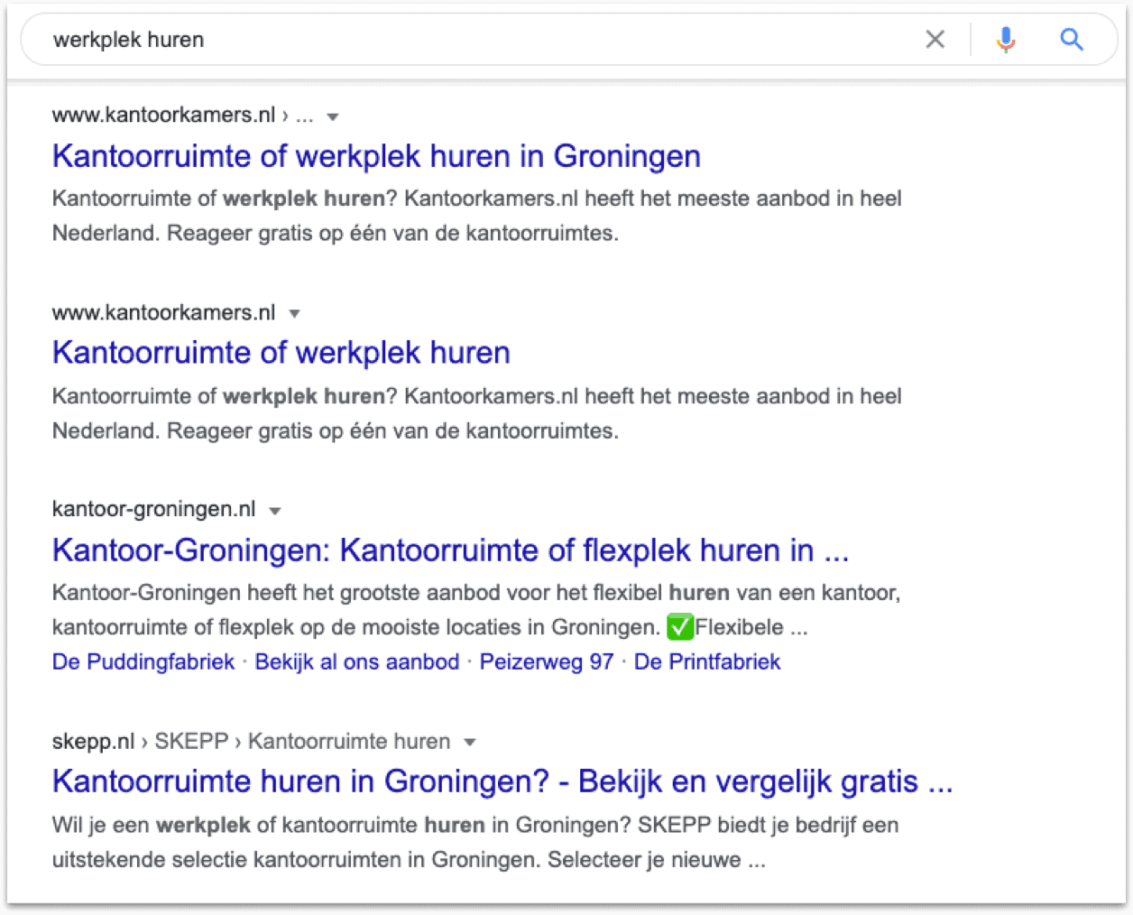Open dropdown arrow beside skepp.nl Kantoorruimte huren
1133x915 pixels.
(469, 743)
